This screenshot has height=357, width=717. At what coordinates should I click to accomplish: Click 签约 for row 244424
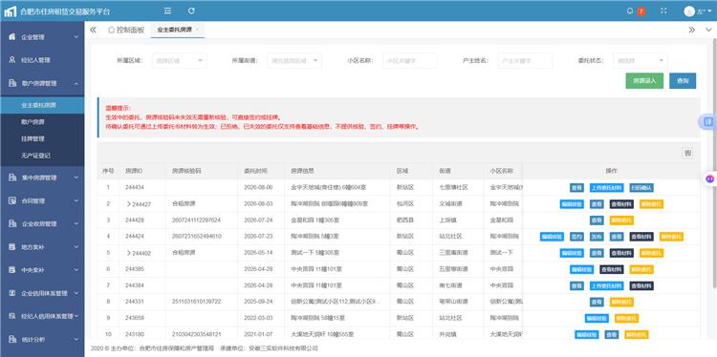[576, 237]
